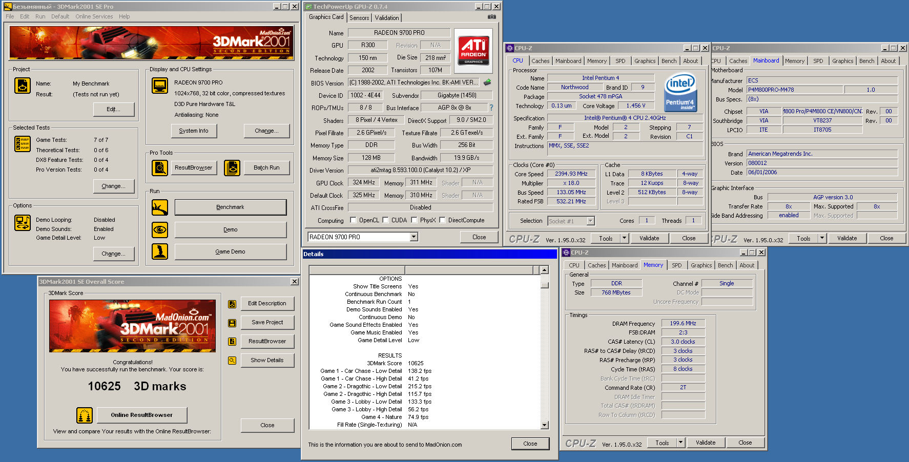Click the title bar icon of CPU-Z processor window
Image resolution: width=909 pixels, height=462 pixels.
510,48
